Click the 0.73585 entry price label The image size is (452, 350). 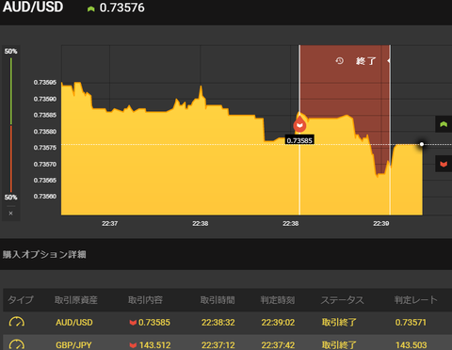pyautogui.click(x=299, y=140)
